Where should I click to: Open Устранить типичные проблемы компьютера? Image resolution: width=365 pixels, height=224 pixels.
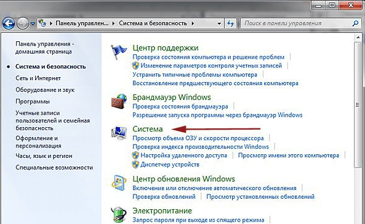195,75
